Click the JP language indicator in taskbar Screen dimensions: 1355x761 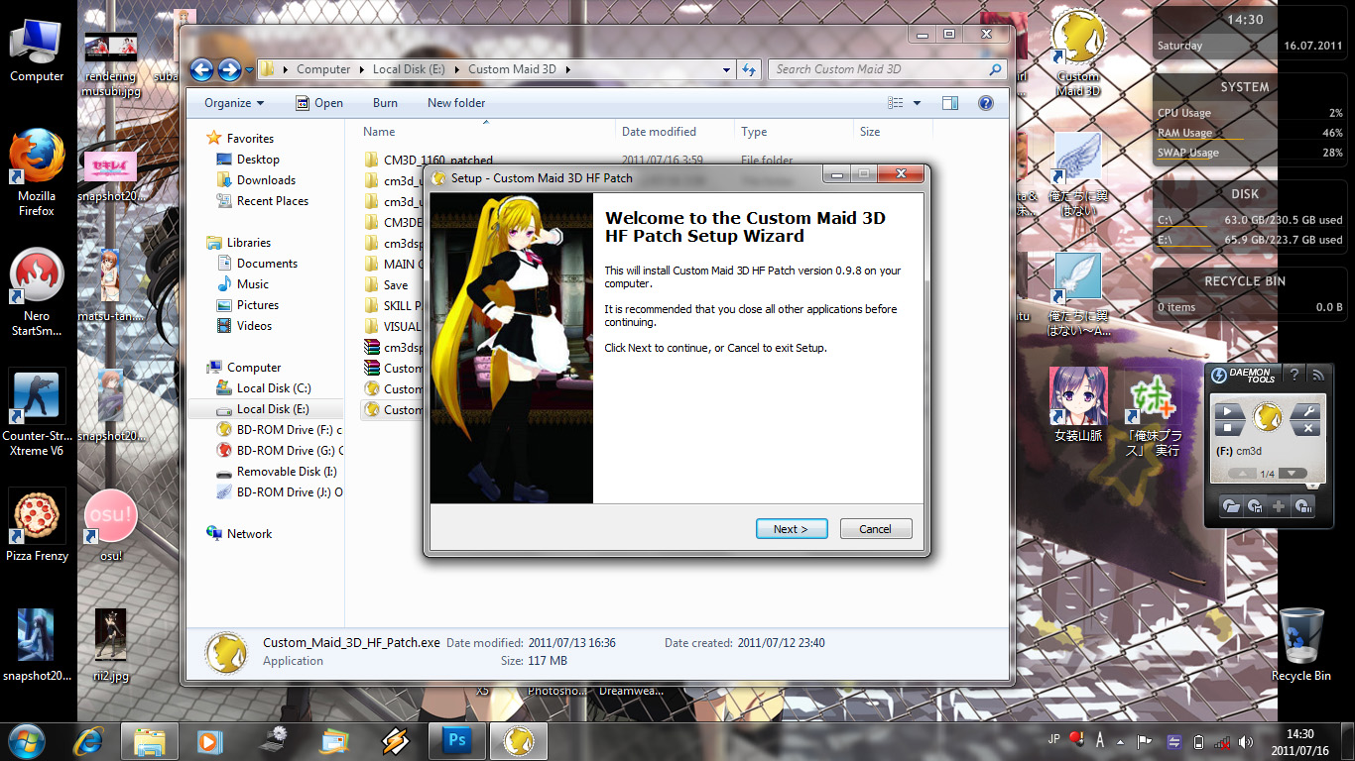coord(1055,738)
